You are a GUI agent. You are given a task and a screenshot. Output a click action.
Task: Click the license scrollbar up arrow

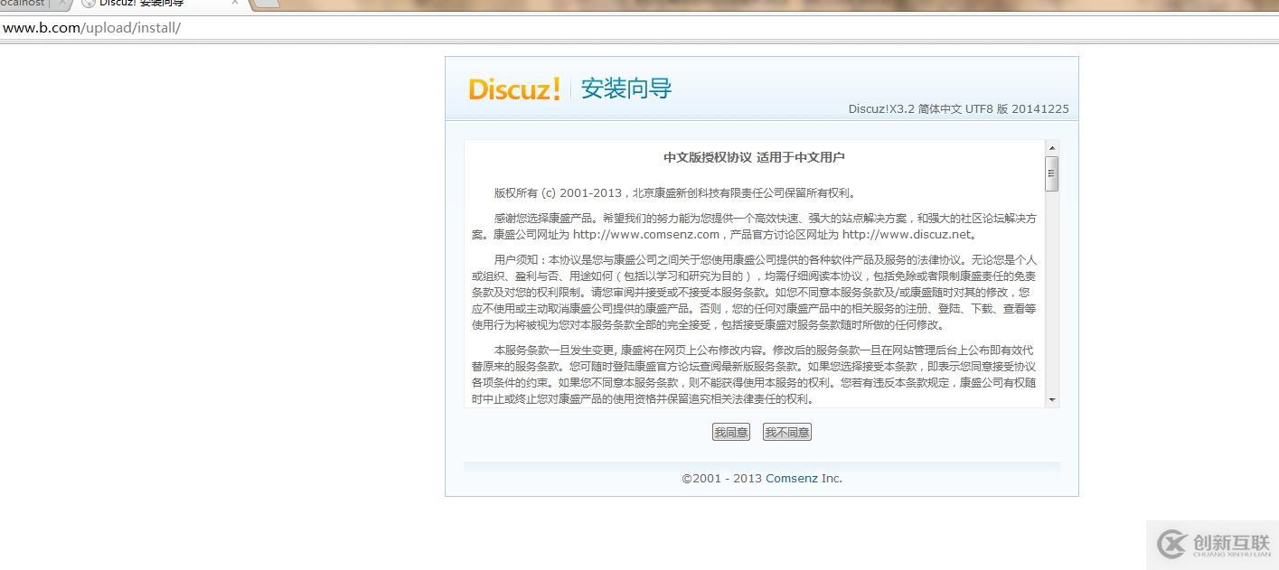[x=1051, y=147]
